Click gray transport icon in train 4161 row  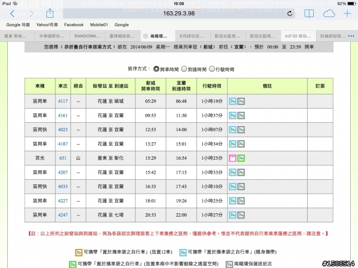[241, 116]
